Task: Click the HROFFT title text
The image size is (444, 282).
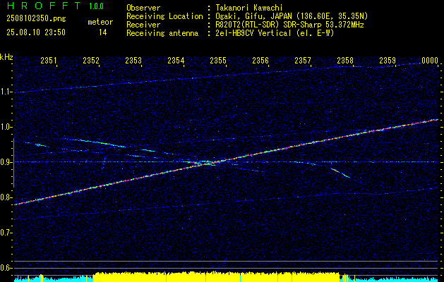Action: 43,6
